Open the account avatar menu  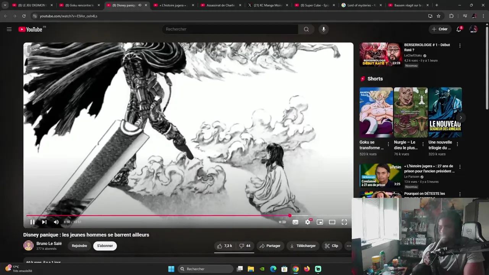(x=473, y=29)
